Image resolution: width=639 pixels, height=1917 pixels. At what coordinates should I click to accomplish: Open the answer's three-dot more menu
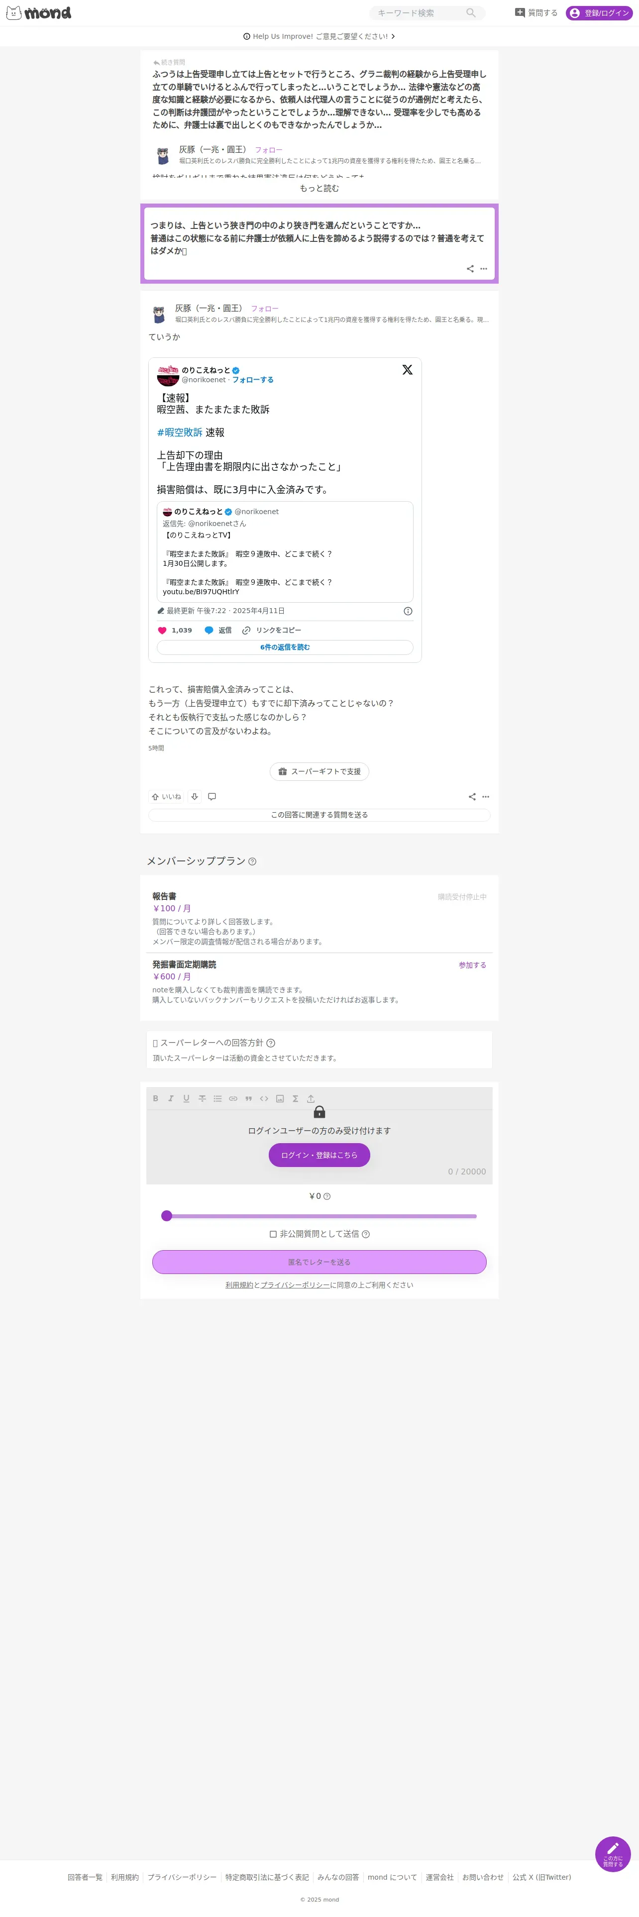pos(485,797)
